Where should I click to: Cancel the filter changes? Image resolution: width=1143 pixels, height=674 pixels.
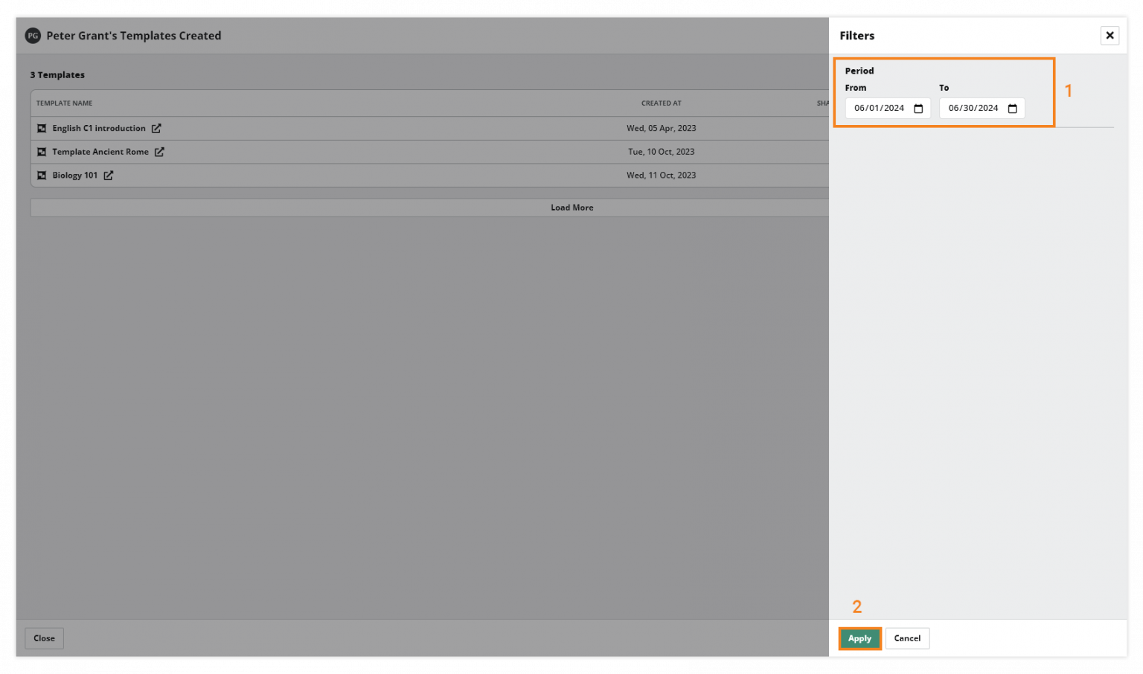tap(907, 638)
